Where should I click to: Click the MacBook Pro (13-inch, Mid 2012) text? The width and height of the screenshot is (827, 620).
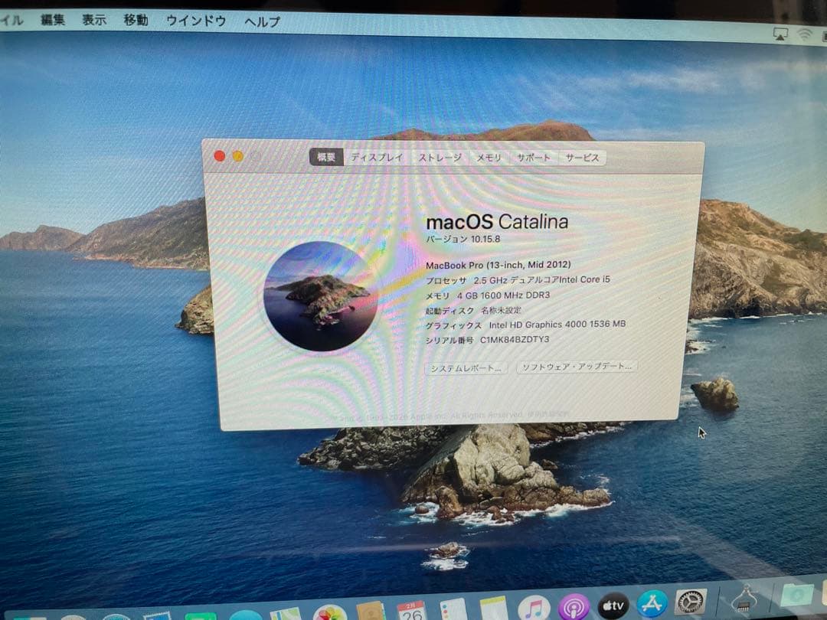coord(498,265)
